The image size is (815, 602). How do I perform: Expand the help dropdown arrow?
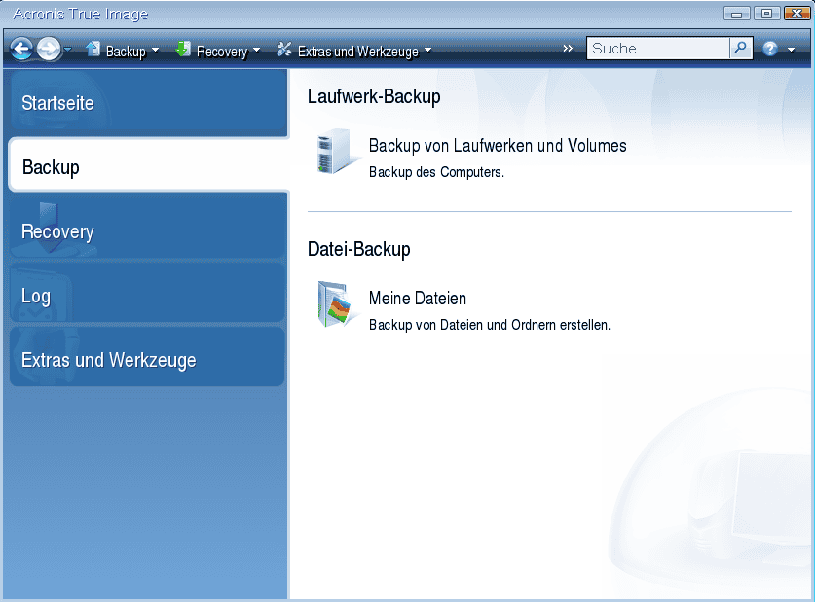click(x=791, y=50)
